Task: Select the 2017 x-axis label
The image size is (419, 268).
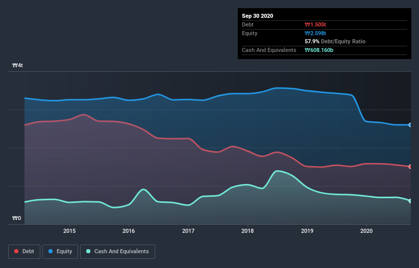Action: pos(188,231)
